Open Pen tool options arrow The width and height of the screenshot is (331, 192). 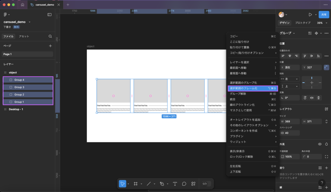168,184
